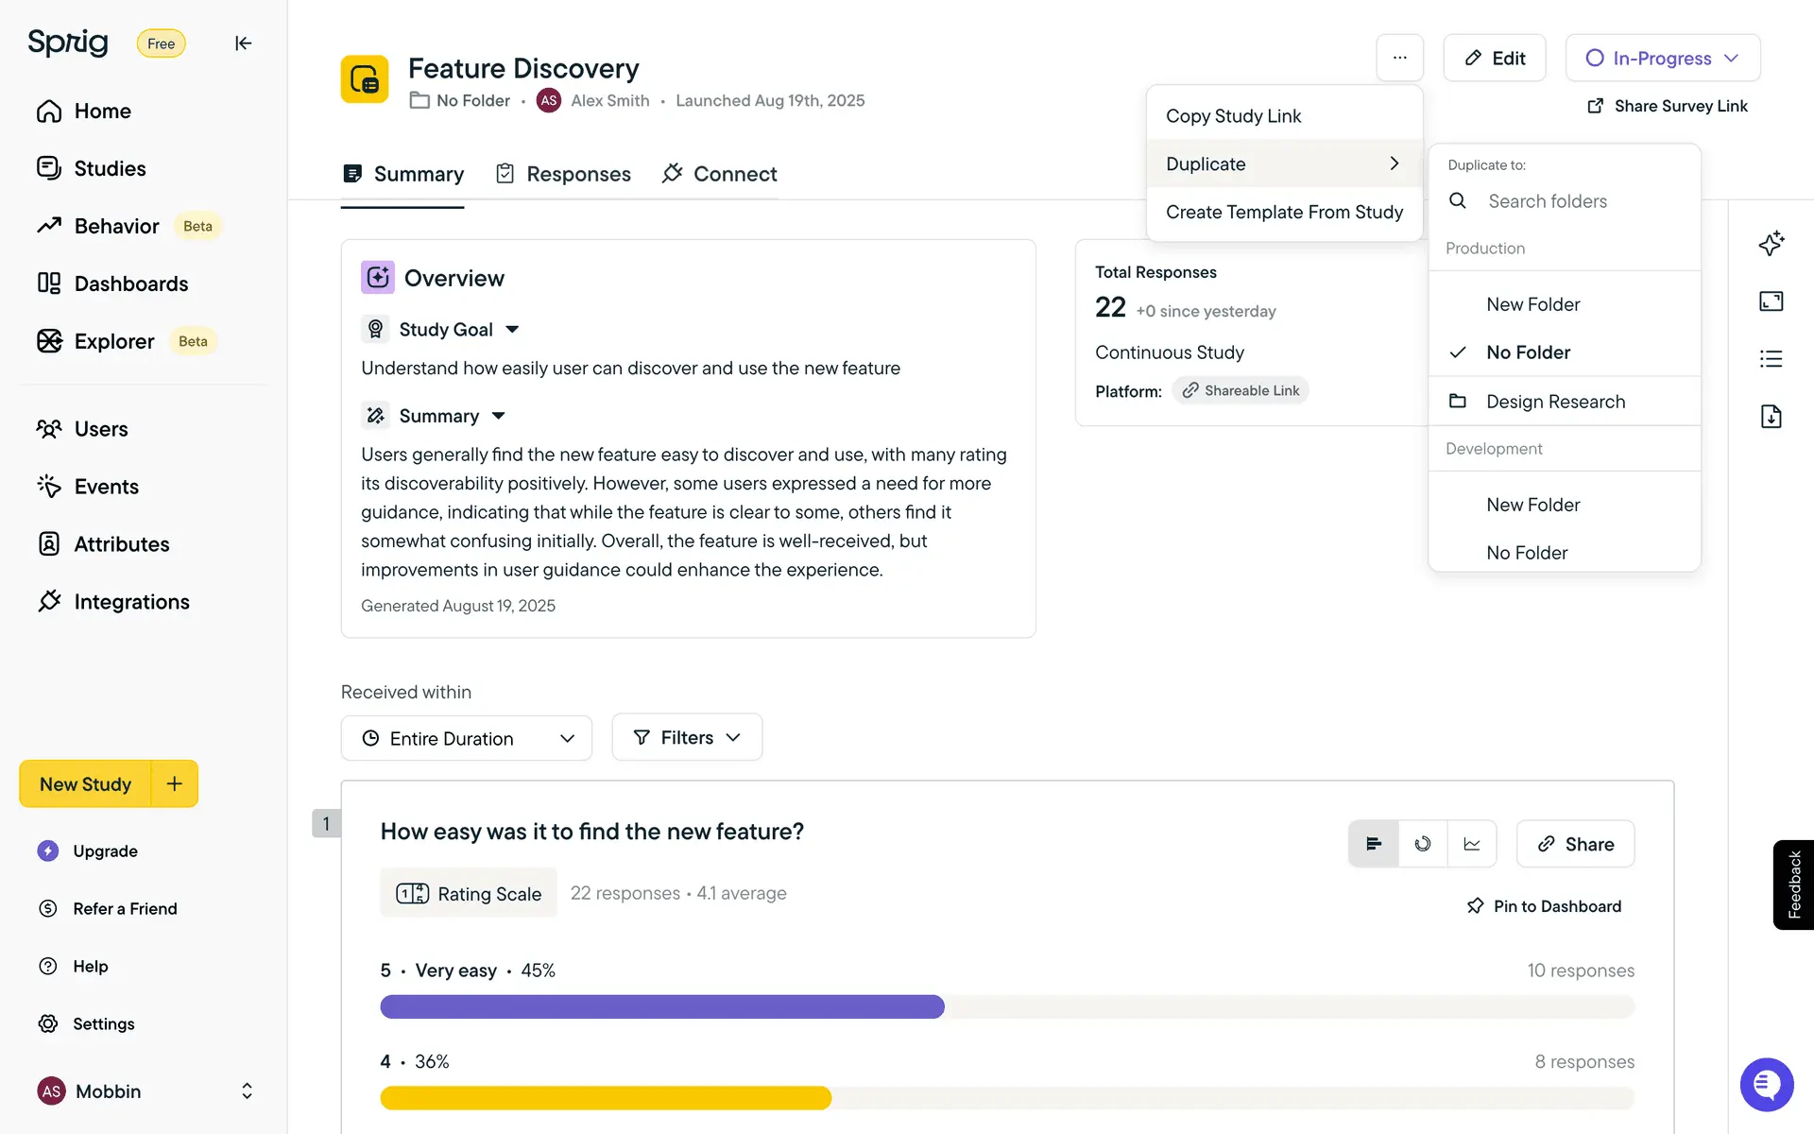Open the chat support bubble
This screenshot has width=1814, height=1134.
click(x=1766, y=1085)
